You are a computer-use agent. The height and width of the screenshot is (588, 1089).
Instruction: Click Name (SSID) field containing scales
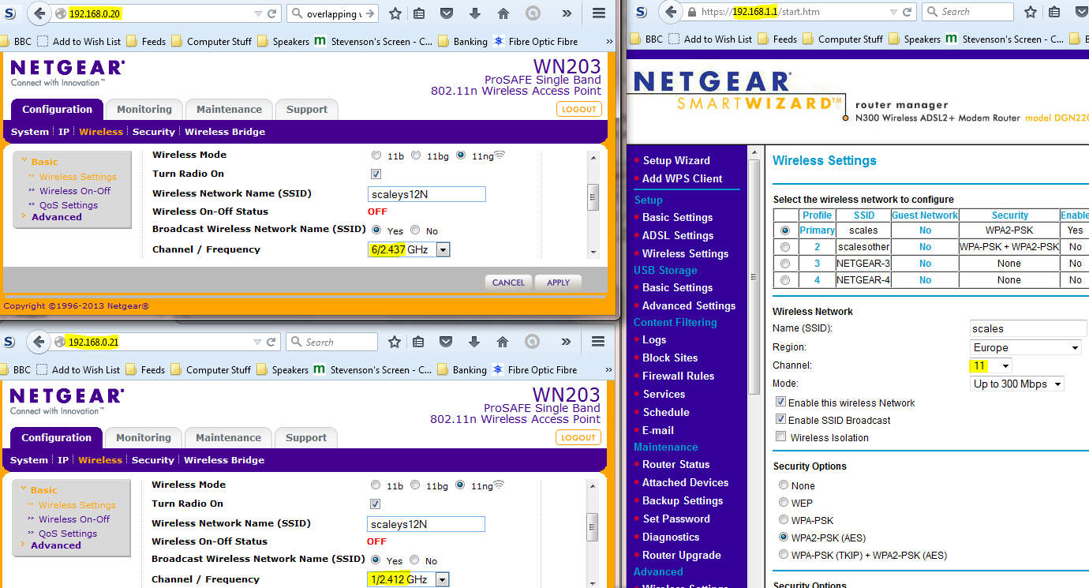click(1028, 328)
